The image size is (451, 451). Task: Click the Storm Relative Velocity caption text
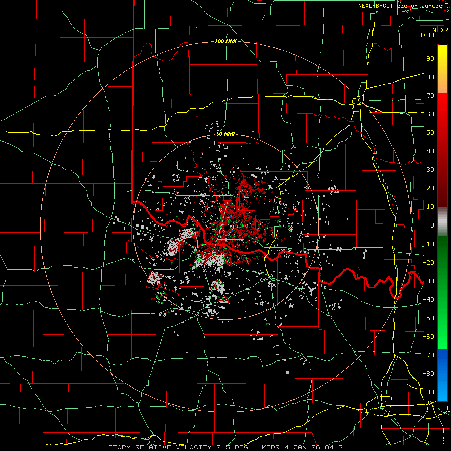228,447
